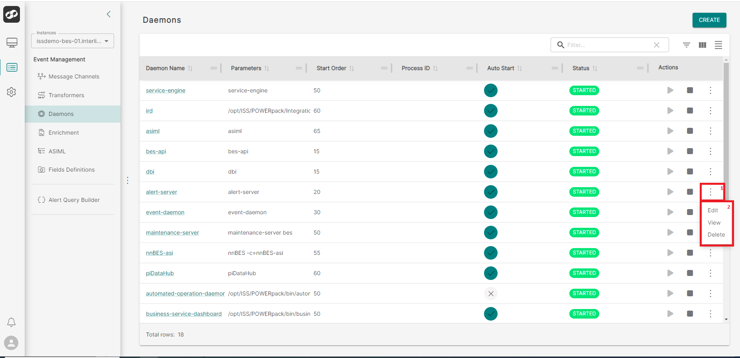740x358 pixels.
Task: Open more actions for alert-server row
Action: [x=710, y=192]
